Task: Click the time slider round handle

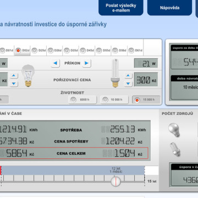Action: point(116,182)
